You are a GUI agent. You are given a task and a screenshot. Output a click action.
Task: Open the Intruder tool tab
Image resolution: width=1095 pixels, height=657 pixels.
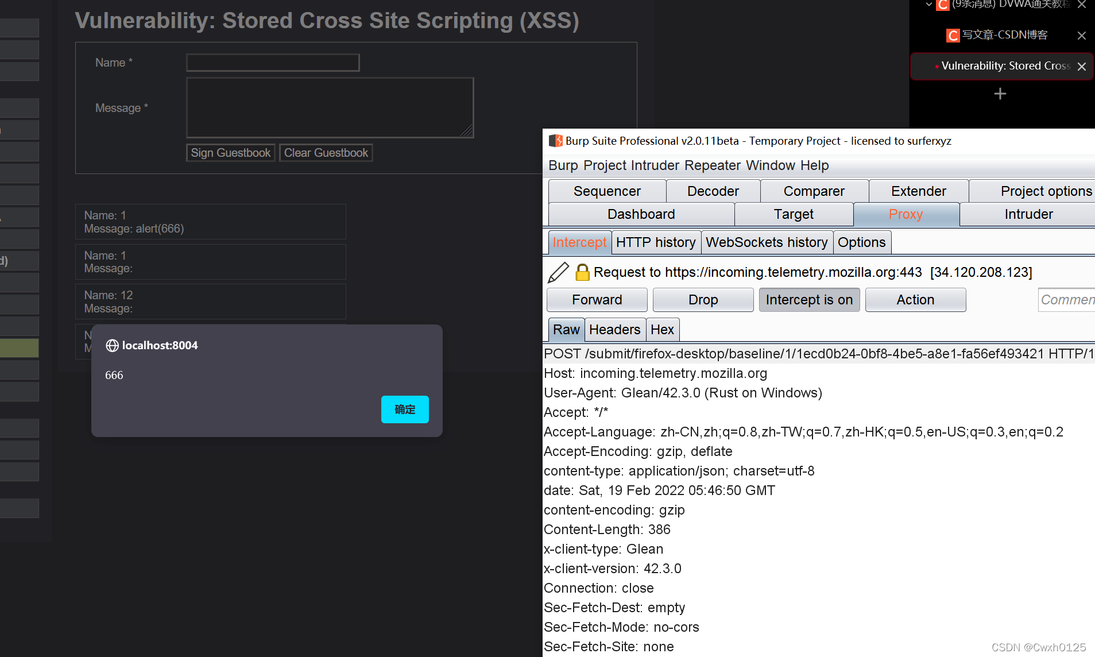(x=1028, y=214)
